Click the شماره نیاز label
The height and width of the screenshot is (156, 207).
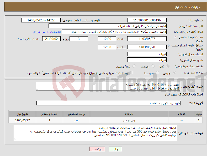point(195,20)
